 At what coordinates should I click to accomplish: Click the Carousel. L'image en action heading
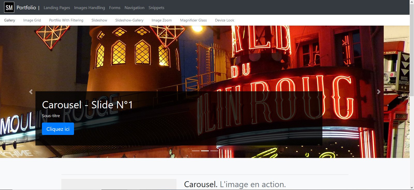pos(235,184)
